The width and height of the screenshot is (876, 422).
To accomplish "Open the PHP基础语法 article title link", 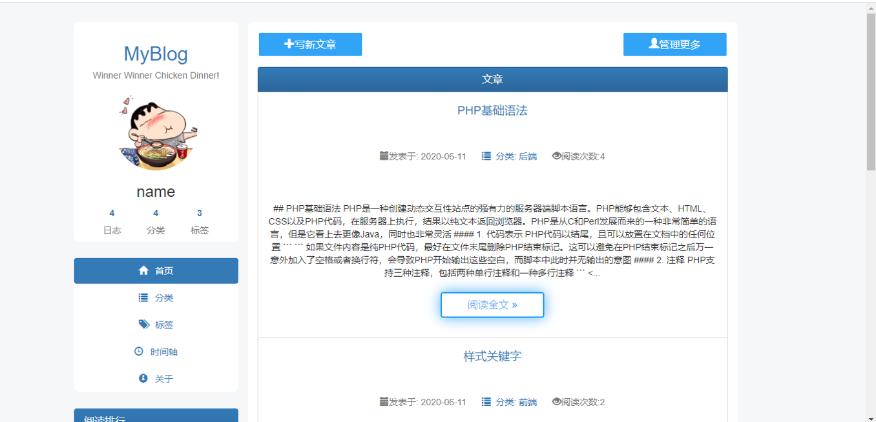I will coord(492,110).
